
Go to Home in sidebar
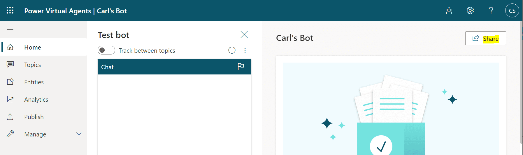click(x=44, y=47)
